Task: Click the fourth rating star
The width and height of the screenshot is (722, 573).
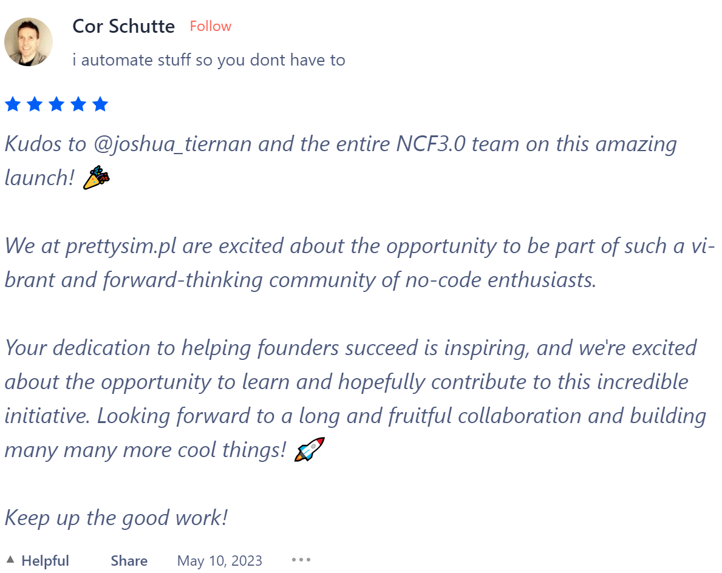Action: (78, 104)
